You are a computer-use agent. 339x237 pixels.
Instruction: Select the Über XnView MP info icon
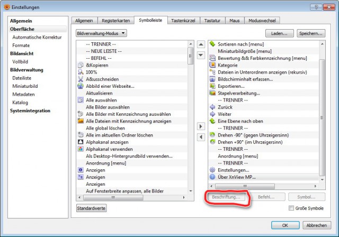[212, 177]
